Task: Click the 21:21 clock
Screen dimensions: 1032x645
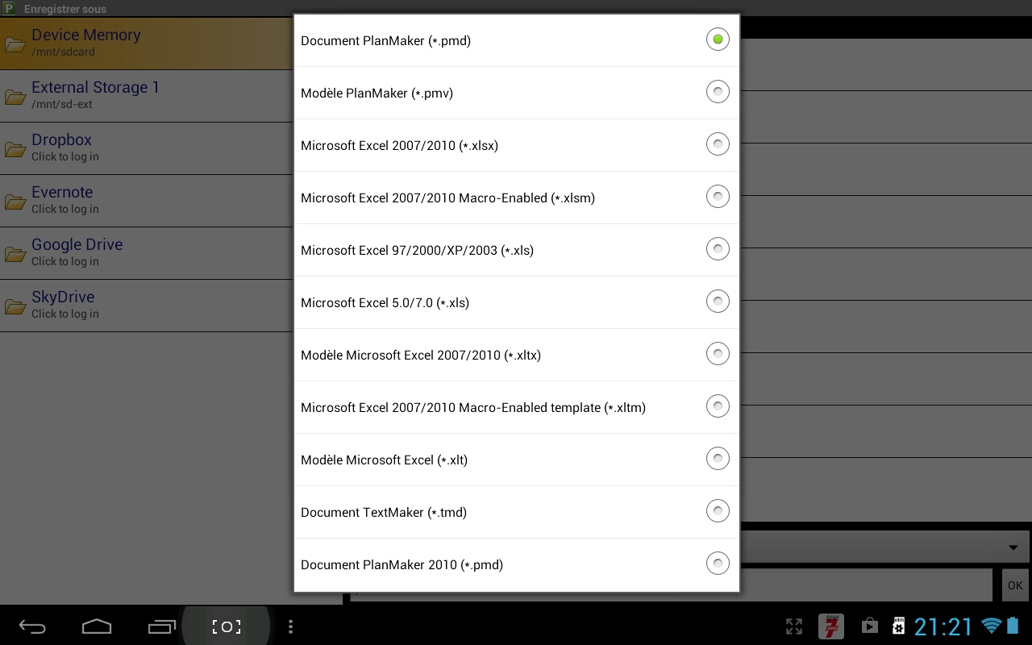Action: point(943,626)
